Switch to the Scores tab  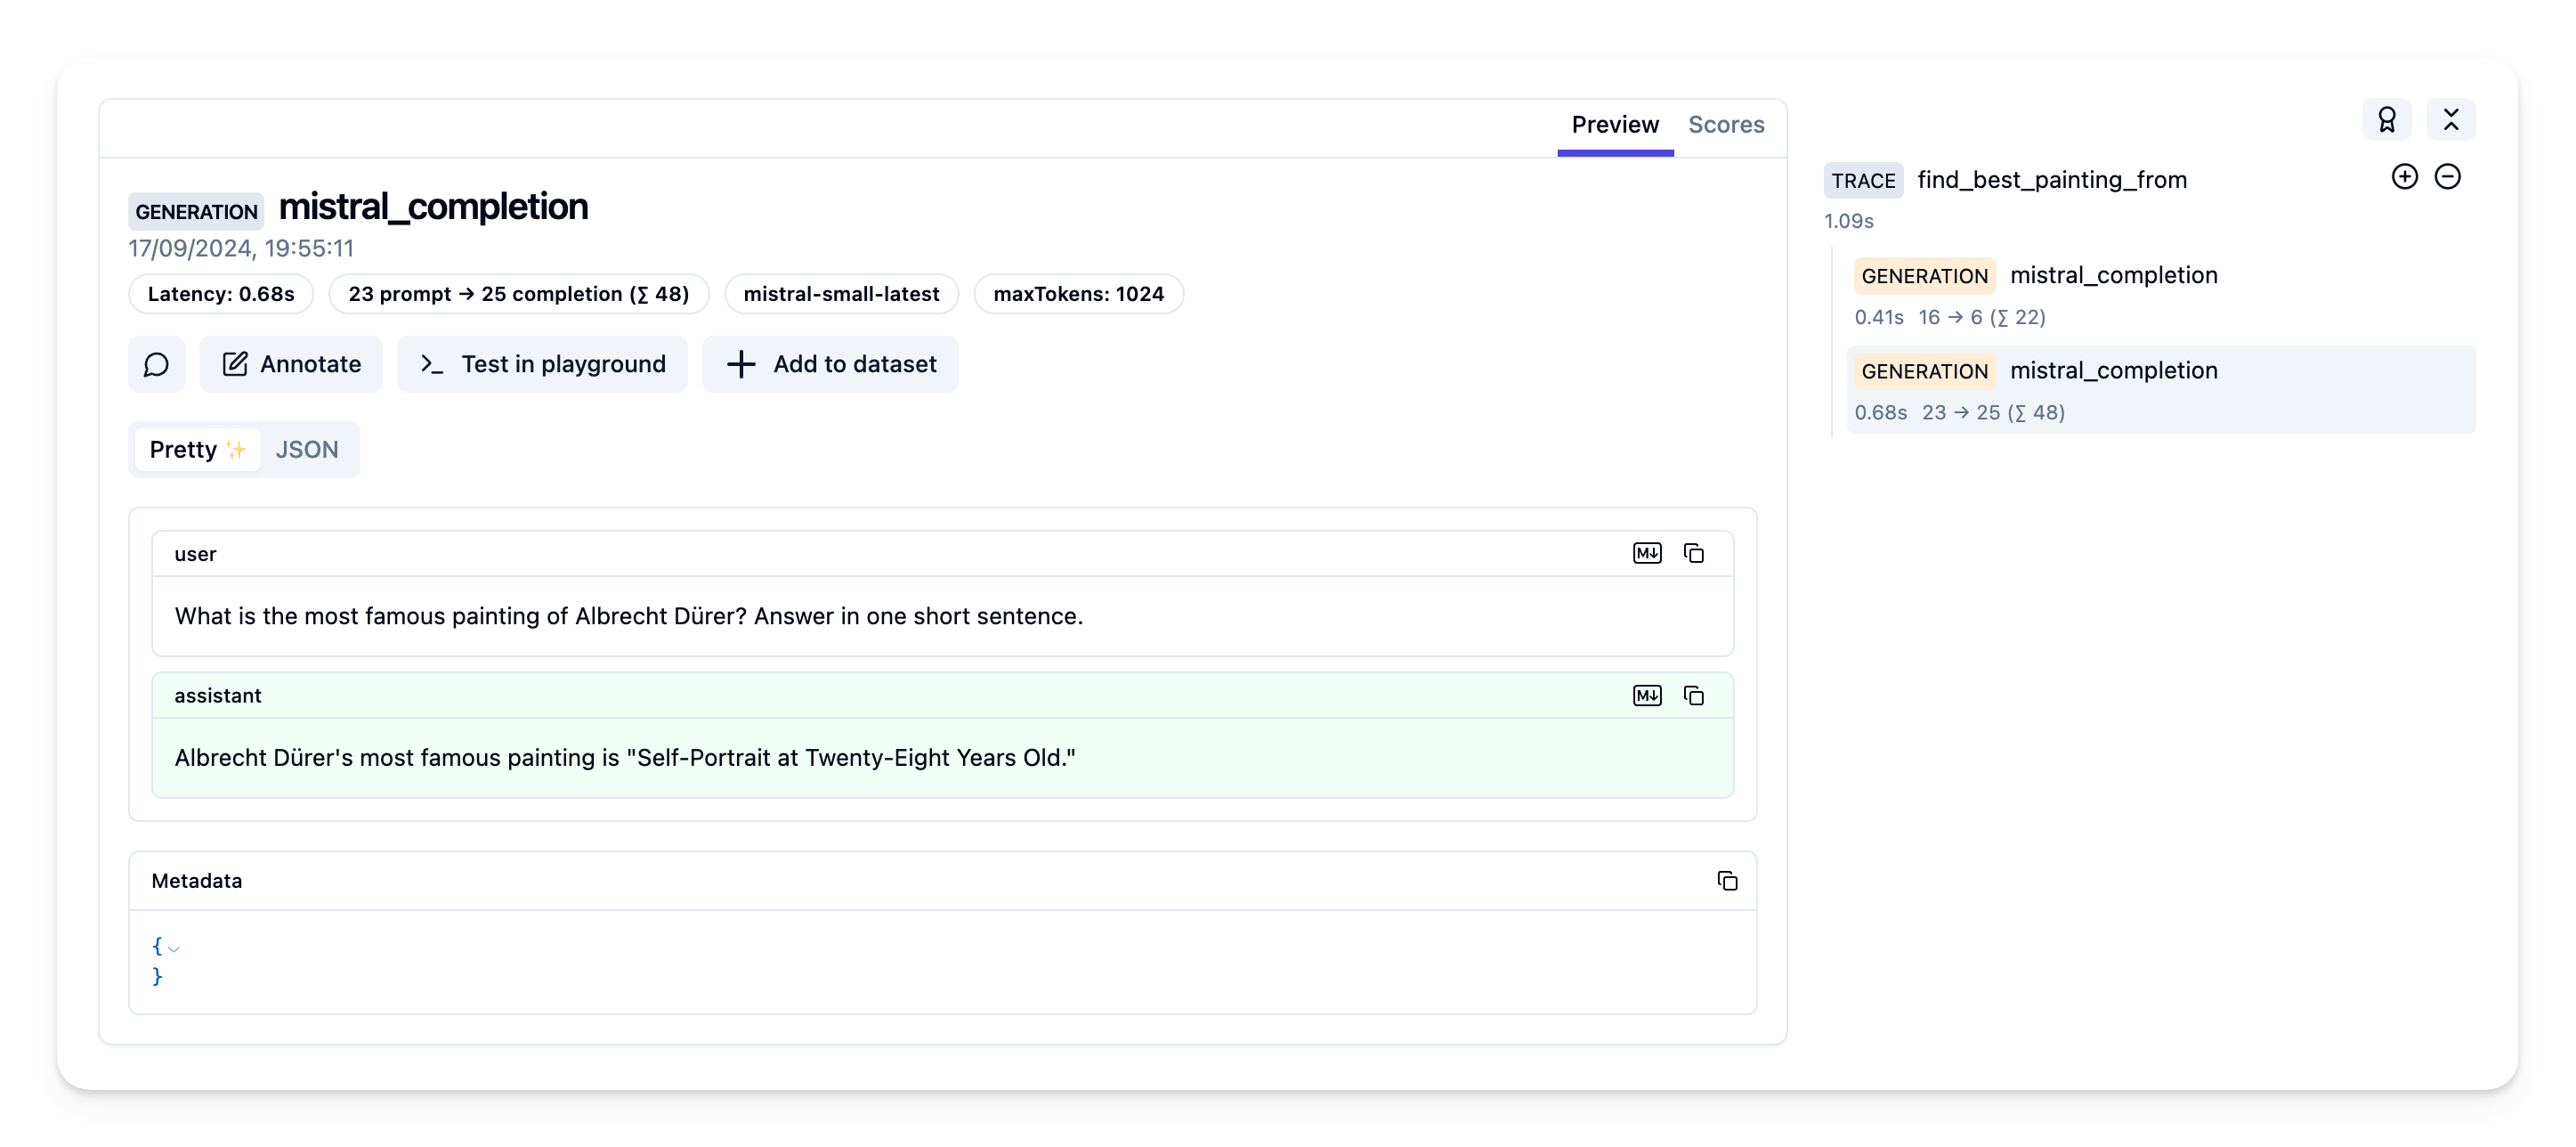(1727, 124)
